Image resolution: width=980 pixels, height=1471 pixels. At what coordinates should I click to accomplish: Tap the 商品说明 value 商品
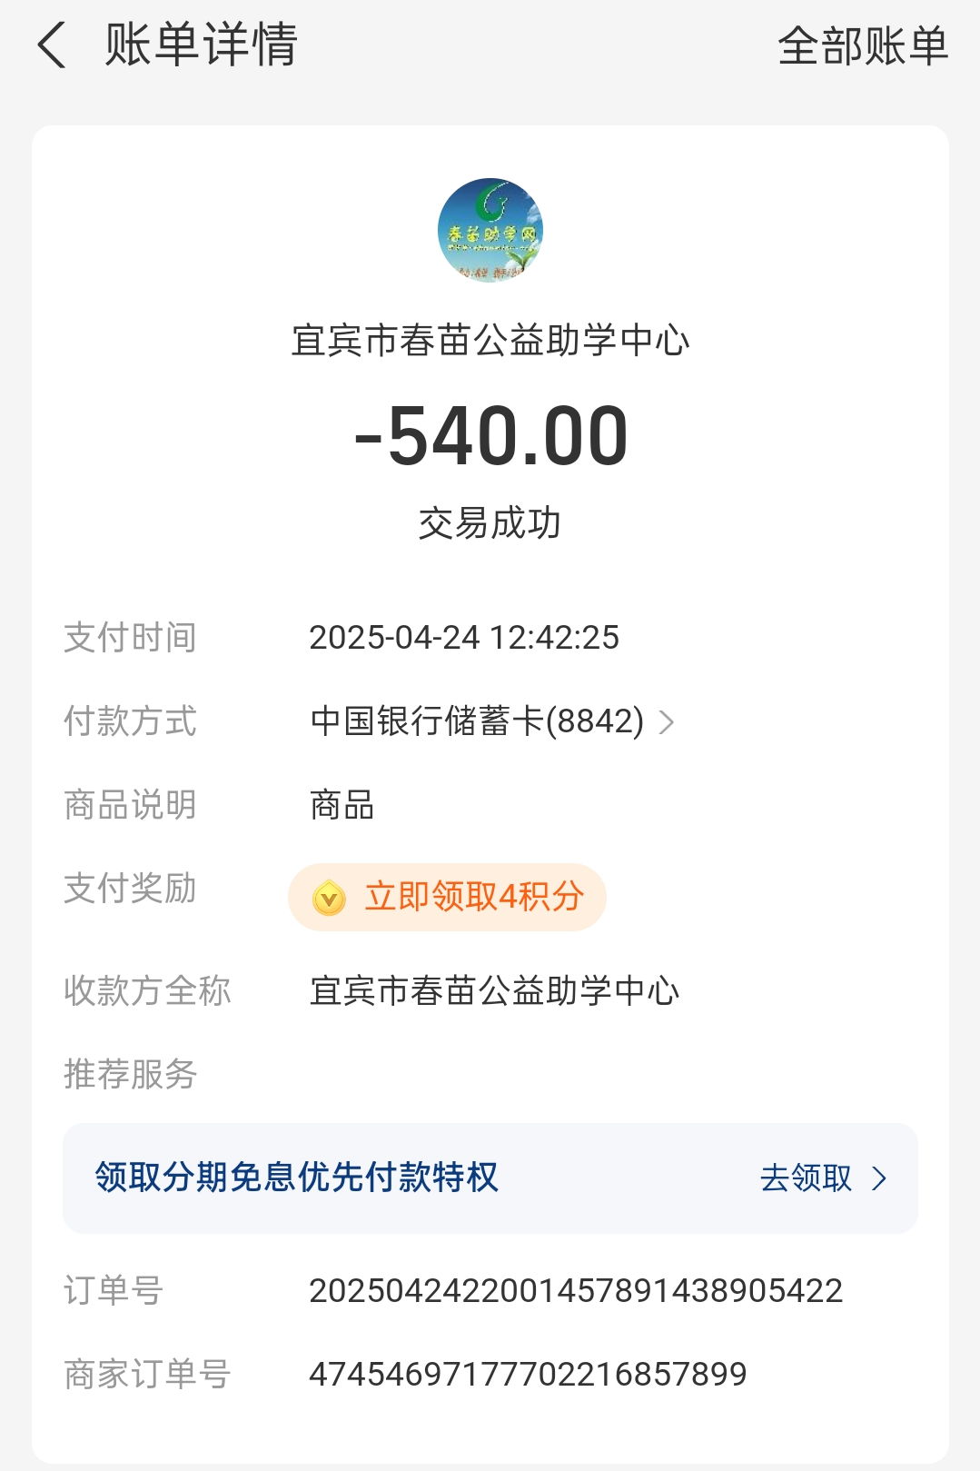coord(342,805)
